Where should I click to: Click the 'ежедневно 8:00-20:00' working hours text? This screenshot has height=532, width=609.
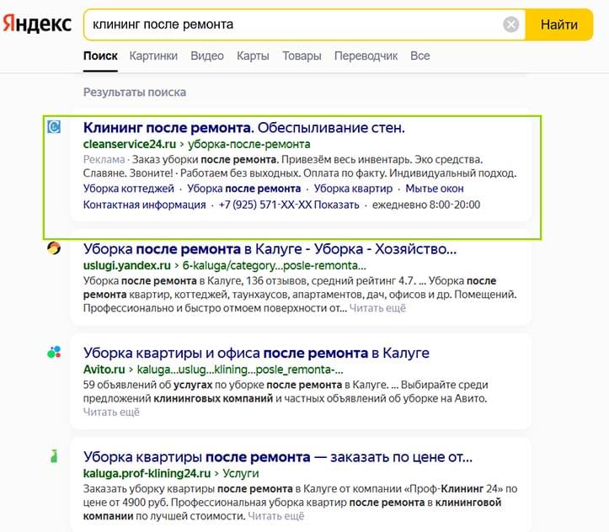pyautogui.click(x=426, y=205)
